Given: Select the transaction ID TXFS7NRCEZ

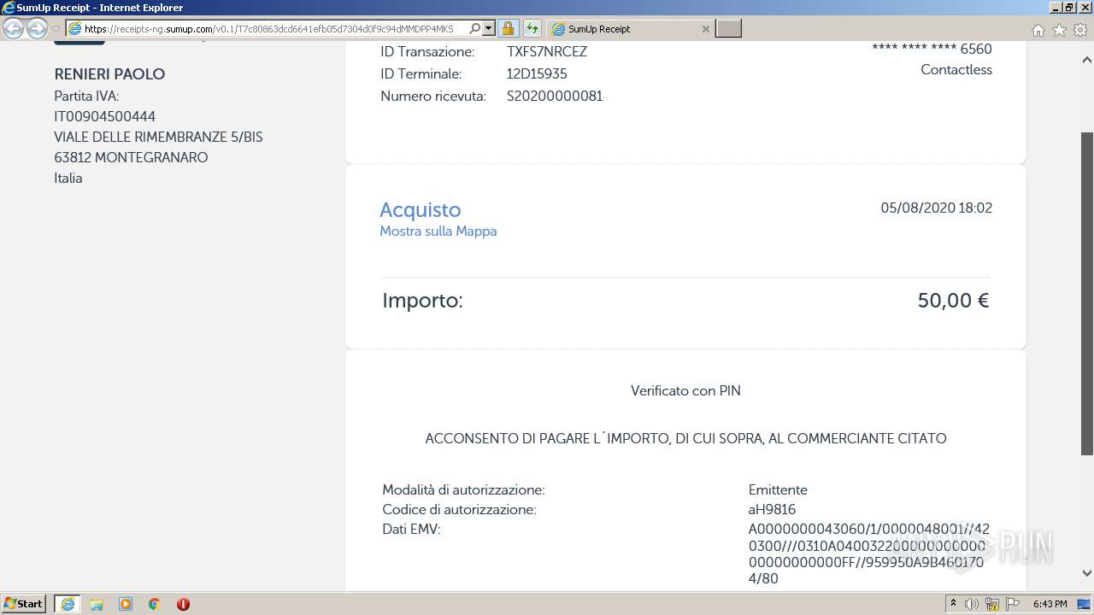Looking at the screenshot, I should (x=547, y=52).
